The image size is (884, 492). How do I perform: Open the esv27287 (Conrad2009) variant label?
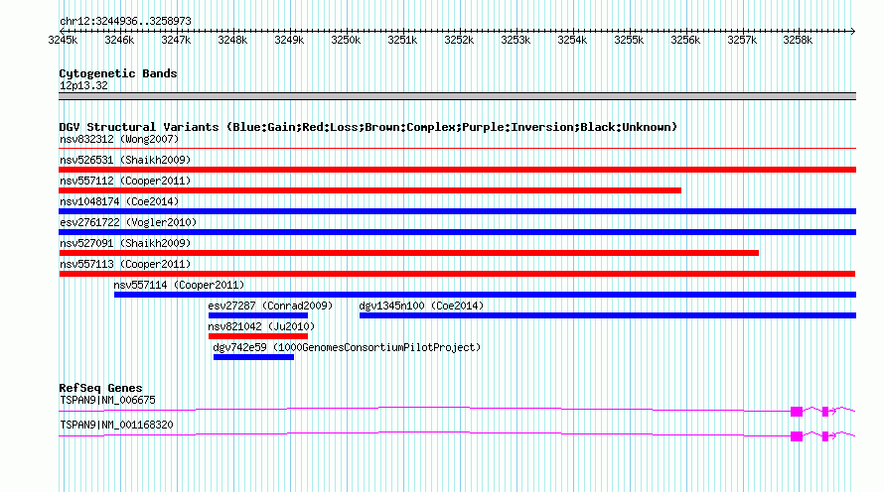point(270,306)
